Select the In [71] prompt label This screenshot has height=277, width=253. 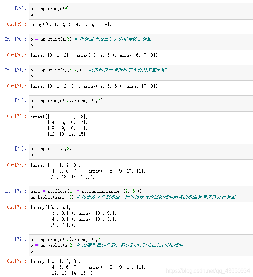[x=16, y=70]
